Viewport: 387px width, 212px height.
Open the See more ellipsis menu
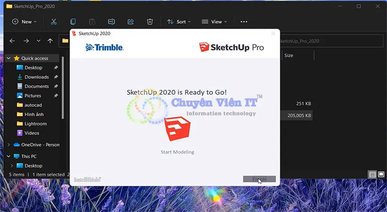pos(244,22)
